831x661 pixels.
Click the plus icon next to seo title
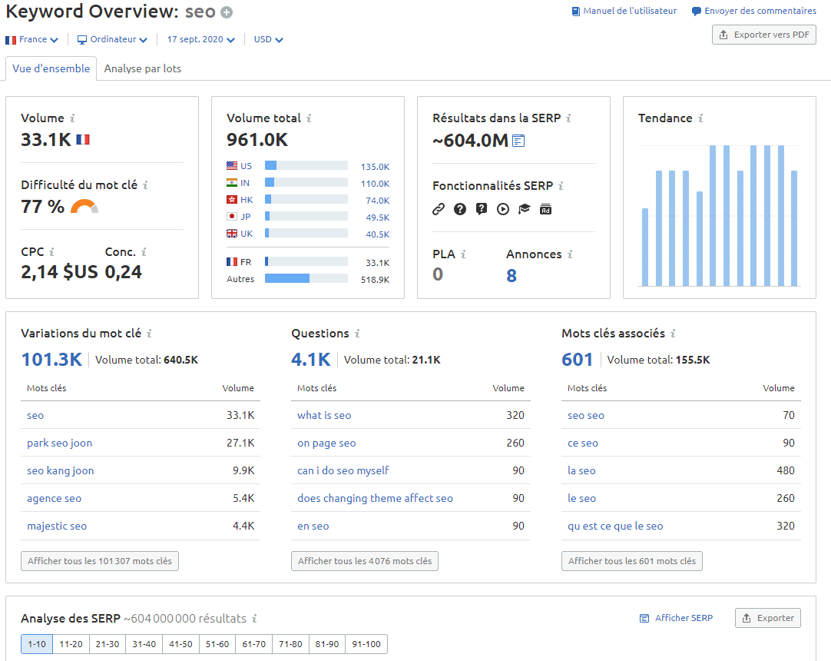pyautogui.click(x=227, y=12)
